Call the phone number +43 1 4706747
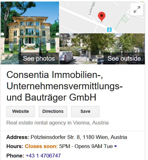This screenshot has width=148, height=160. (x=43, y=156)
